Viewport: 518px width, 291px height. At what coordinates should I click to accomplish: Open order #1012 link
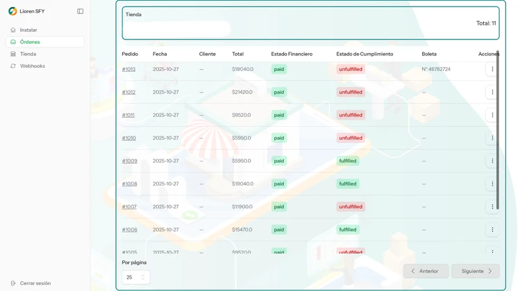click(x=128, y=92)
